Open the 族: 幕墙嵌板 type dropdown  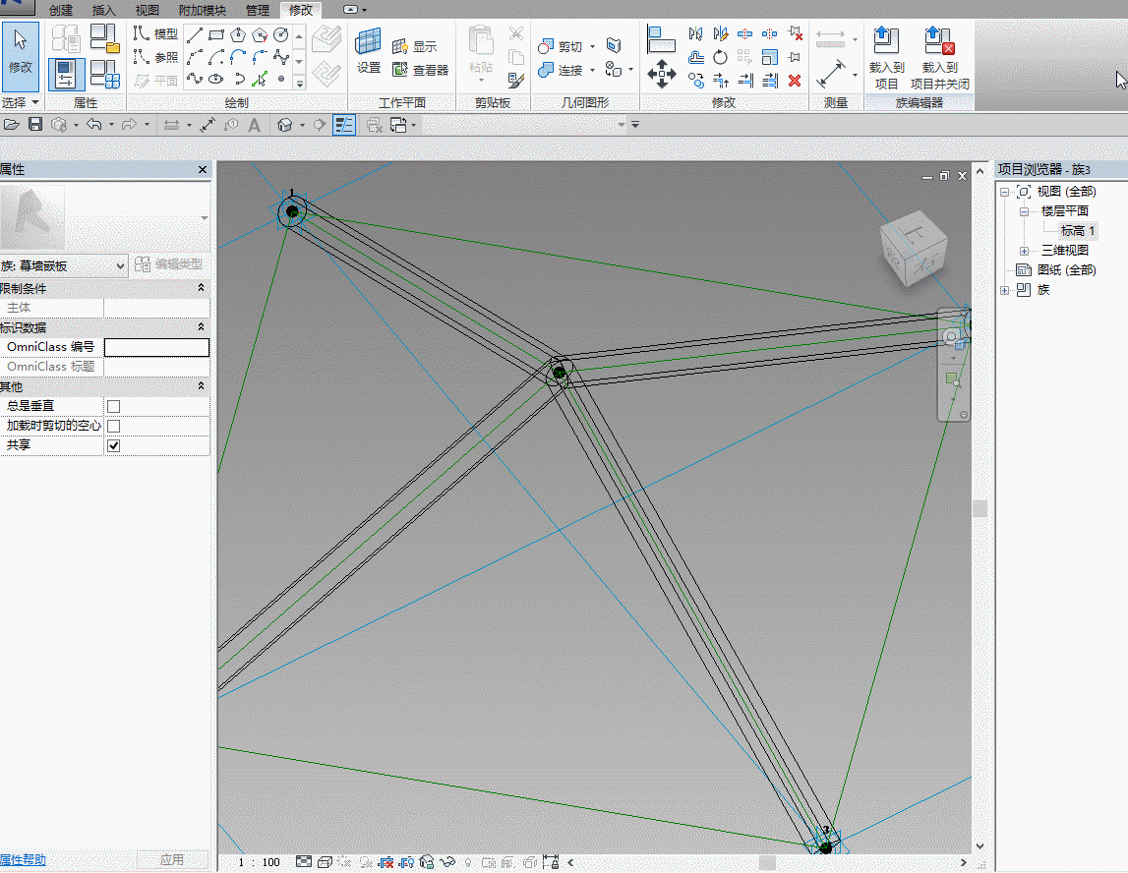[121, 265]
